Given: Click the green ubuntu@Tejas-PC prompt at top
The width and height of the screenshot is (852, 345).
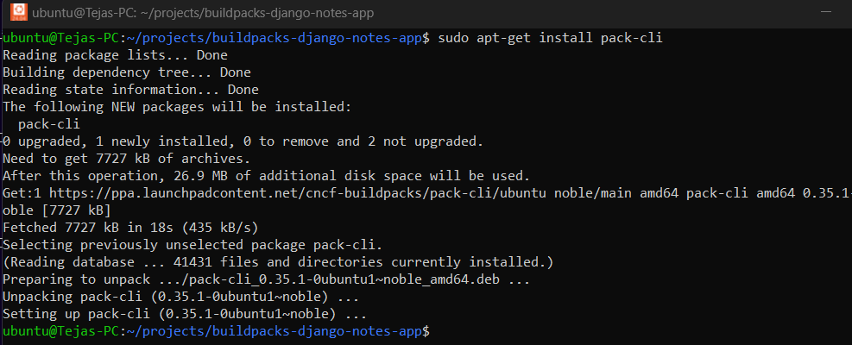Looking at the screenshot, I should coord(60,39).
